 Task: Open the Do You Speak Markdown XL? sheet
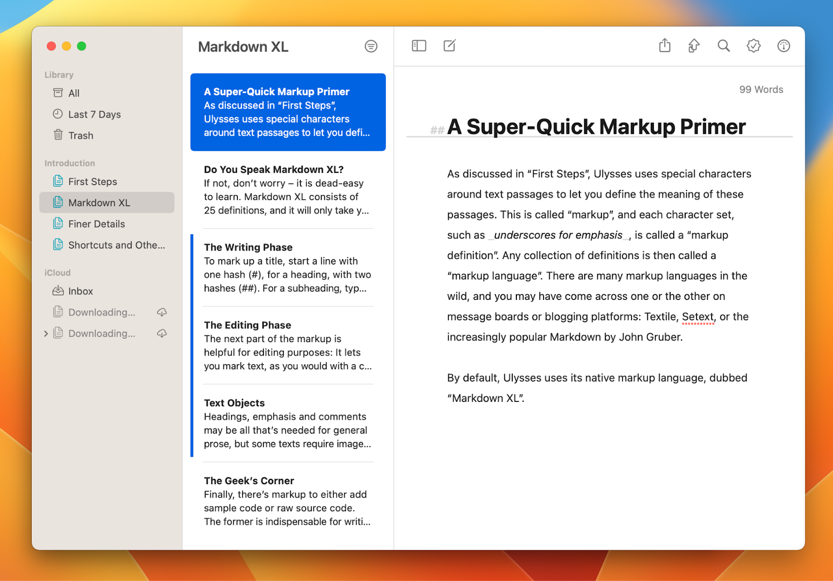coord(288,190)
